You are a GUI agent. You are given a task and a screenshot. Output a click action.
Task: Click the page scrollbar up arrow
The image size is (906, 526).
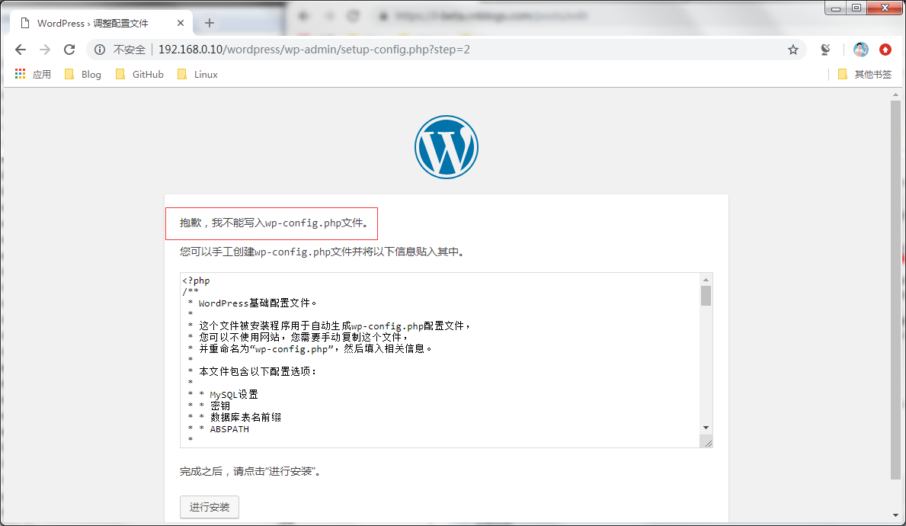click(895, 95)
